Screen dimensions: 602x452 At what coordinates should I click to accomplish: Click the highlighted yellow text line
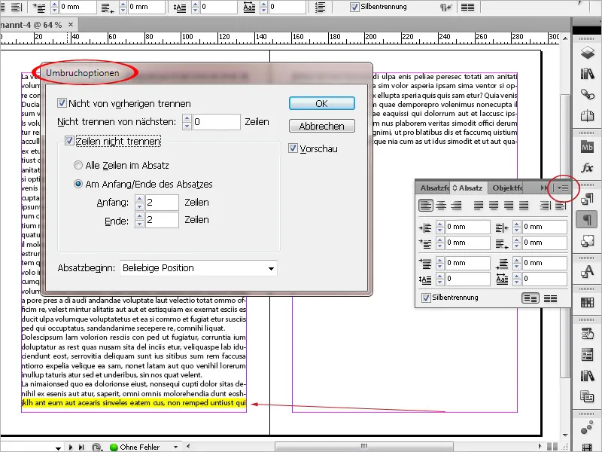coord(134,403)
